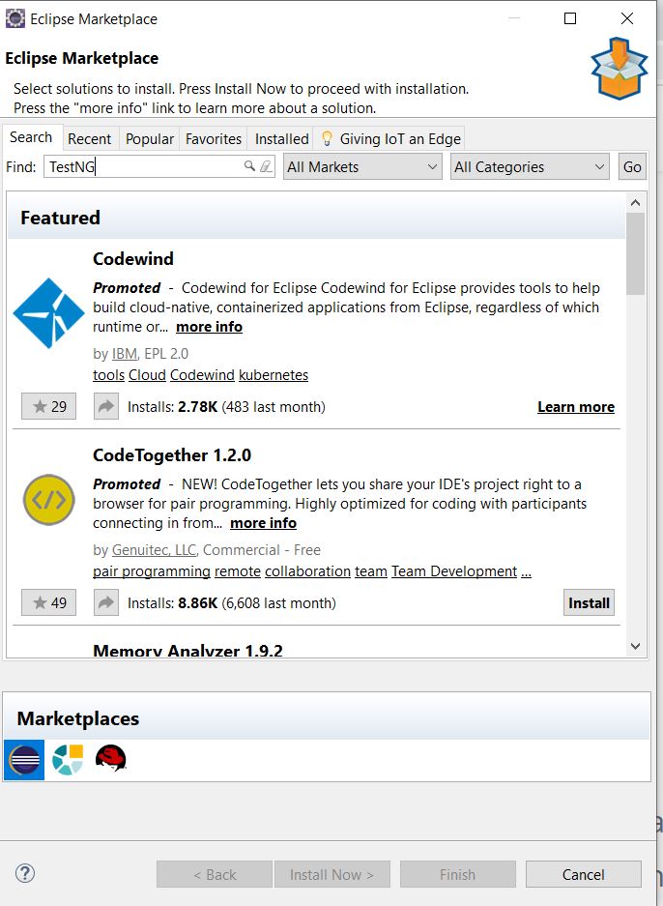Switch to the Favorites tab

pos(213,138)
